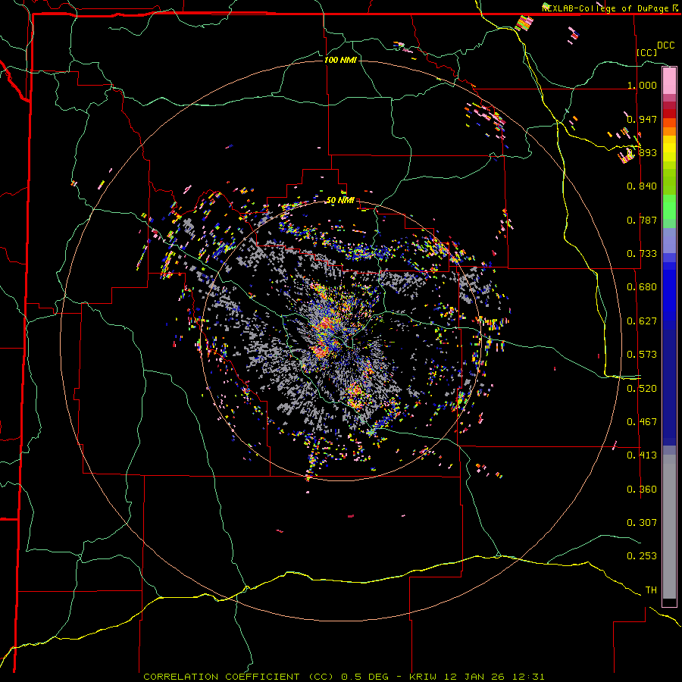
Task: Click the 0.840 scale label
Action: click(642, 186)
